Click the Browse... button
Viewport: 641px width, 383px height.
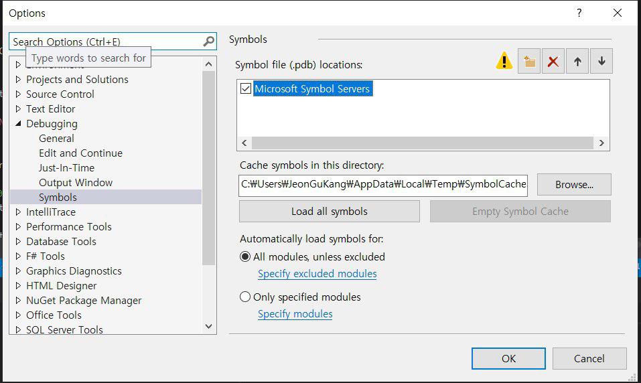pyautogui.click(x=574, y=184)
